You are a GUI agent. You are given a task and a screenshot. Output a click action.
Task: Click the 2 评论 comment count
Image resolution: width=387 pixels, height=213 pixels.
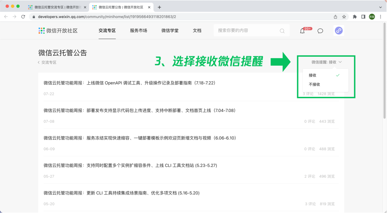point(310,176)
